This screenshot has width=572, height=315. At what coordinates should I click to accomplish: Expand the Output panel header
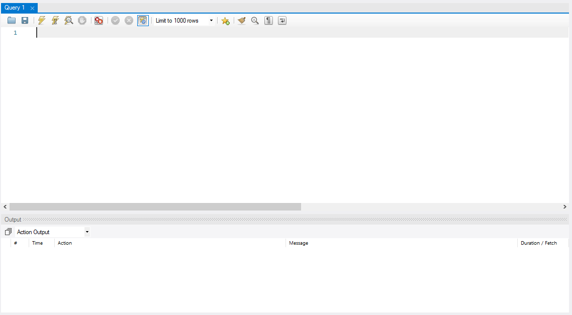(12, 219)
